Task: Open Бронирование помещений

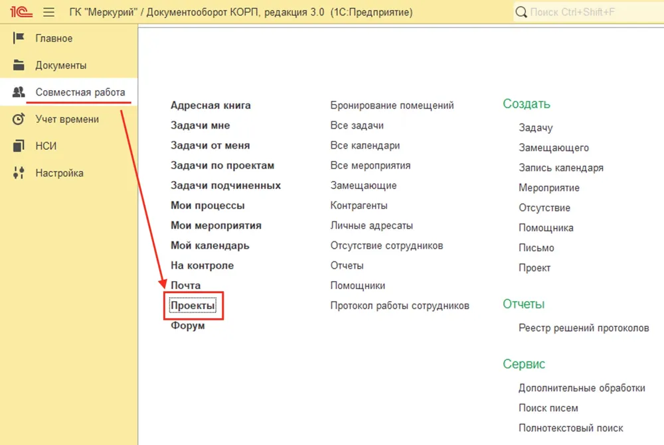Action: point(392,105)
